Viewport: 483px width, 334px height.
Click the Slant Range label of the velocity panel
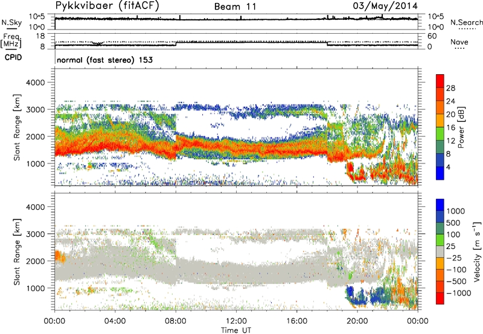[17, 252]
